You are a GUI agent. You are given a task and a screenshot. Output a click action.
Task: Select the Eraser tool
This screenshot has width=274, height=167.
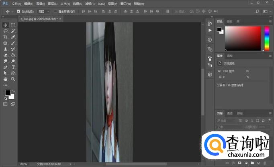click(x=5, y=55)
